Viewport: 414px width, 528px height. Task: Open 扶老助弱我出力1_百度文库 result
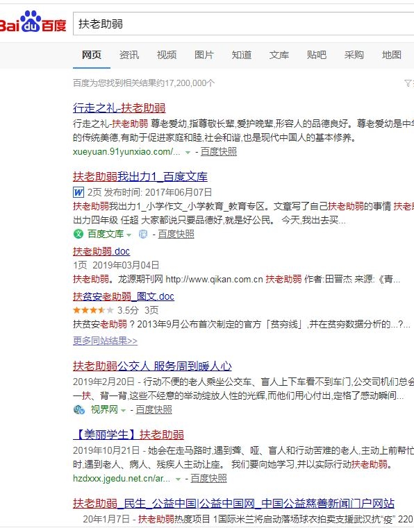click(140, 177)
